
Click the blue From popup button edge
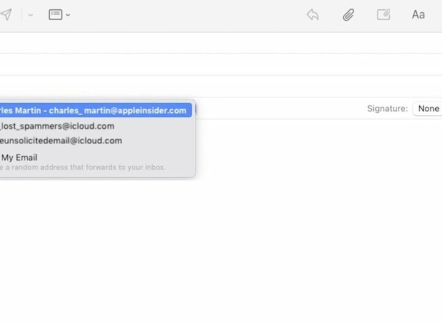pyautogui.click(x=195, y=110)
